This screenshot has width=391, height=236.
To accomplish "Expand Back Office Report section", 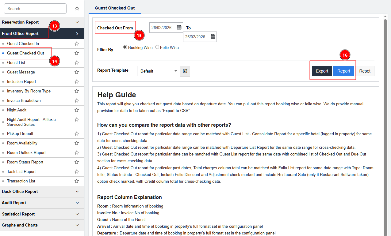I will [x=42, y=192].
